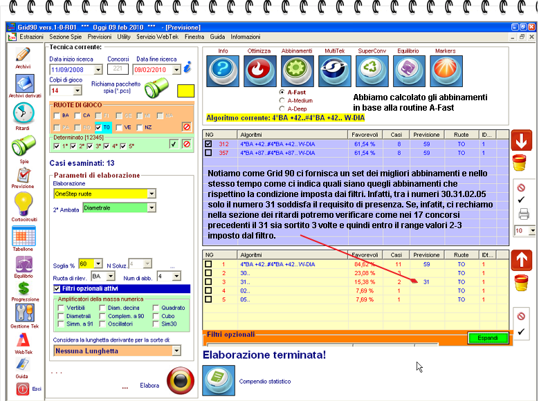Open Archivi derivati in sidebar

click(24, 84)
